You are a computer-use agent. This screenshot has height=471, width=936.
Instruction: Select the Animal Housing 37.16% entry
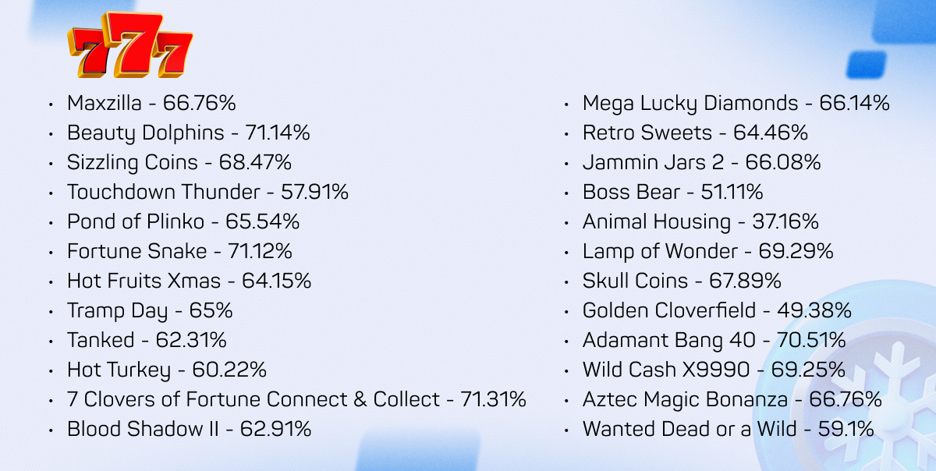point(700,221)
